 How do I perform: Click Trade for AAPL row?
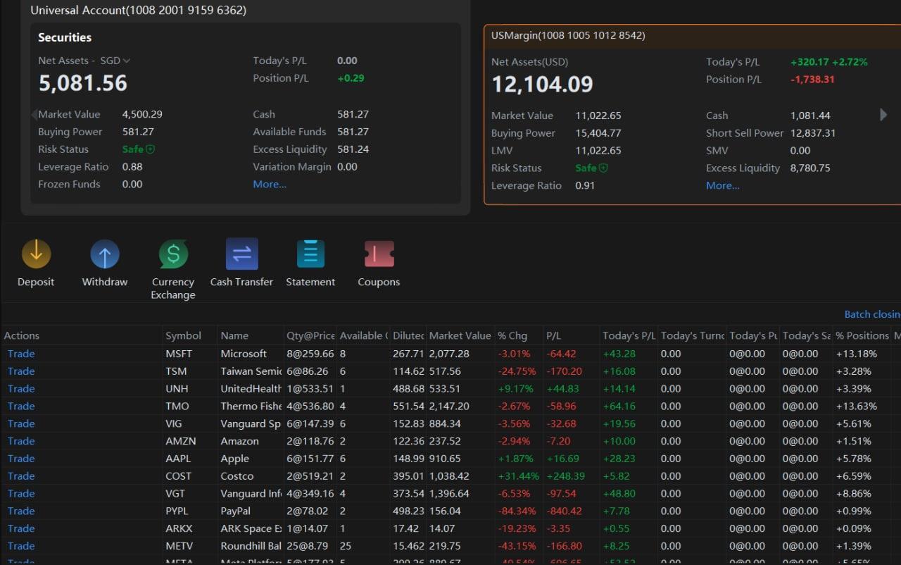tap(21, 459)
